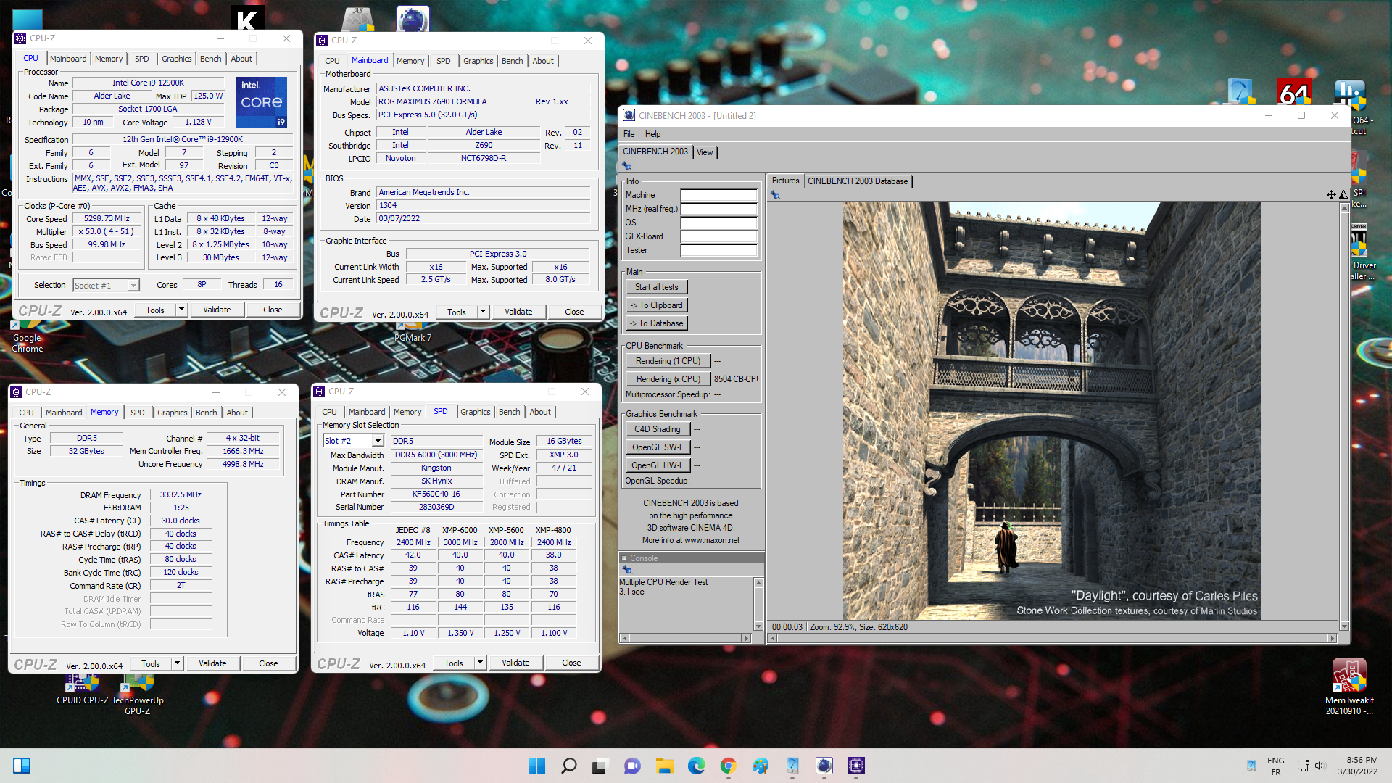The image size is (1392, 783).
Task: Start the OpenGL HW-L benchmark
Action: coord(658,465)
